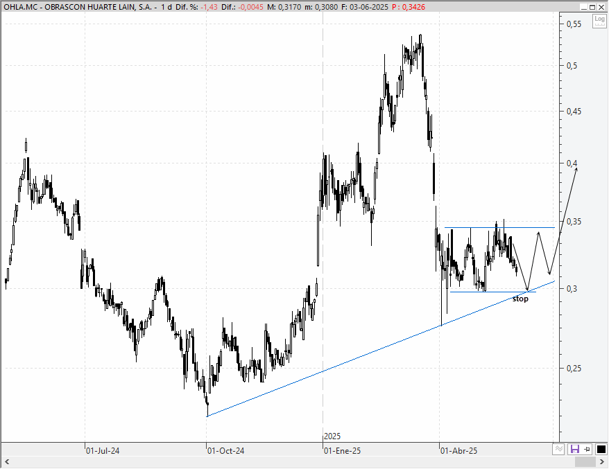
Task: Close the OHLA.MC chart window
Action: point(601,7)
